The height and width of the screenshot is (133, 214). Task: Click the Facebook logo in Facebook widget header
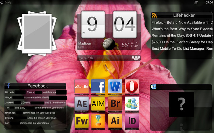click(x=8, y=86)
